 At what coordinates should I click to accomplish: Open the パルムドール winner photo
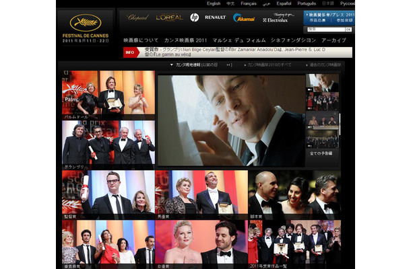108,95
